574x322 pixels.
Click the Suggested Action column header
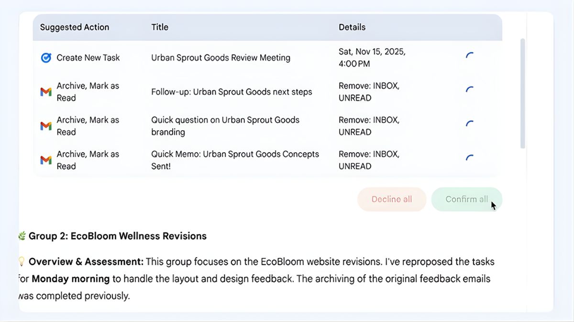tap(75, 27)
